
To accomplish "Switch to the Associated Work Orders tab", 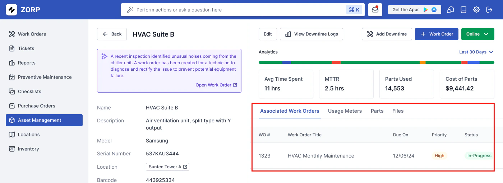I will [x=290, y=111].
